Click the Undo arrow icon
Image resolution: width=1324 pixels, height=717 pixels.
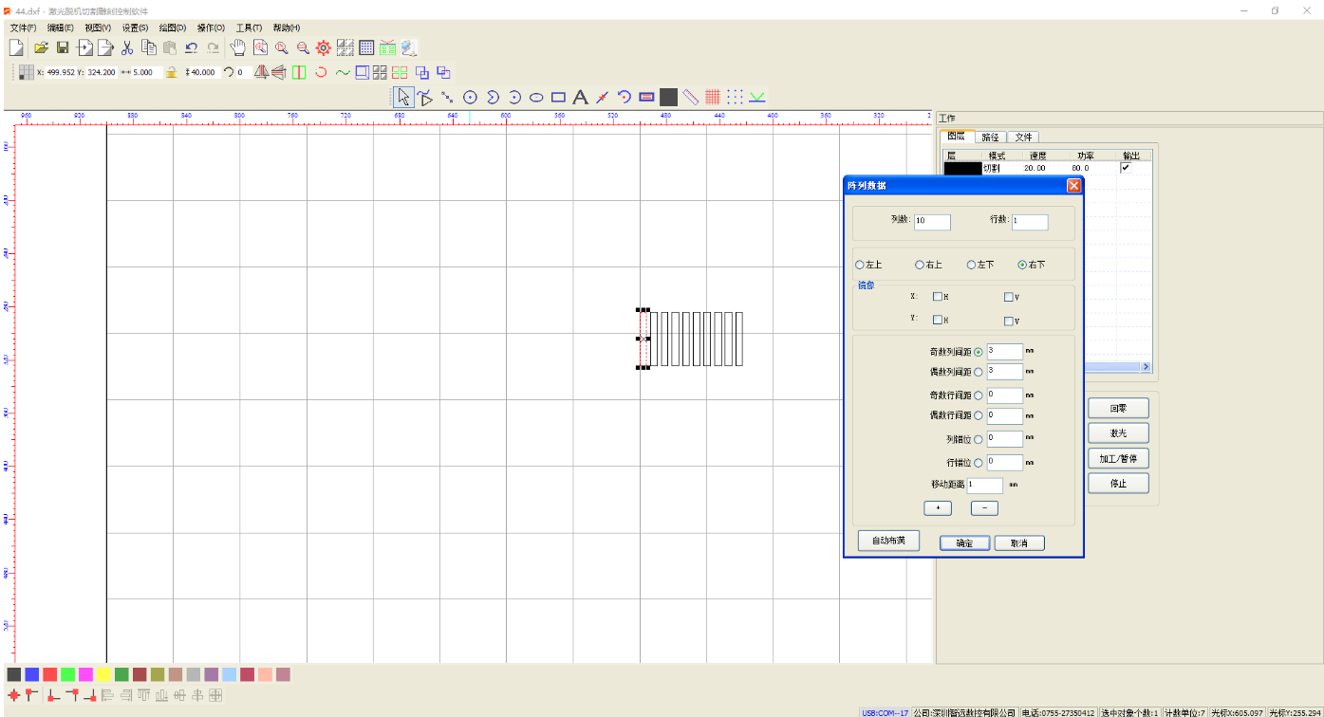click(x=192, y=47)
